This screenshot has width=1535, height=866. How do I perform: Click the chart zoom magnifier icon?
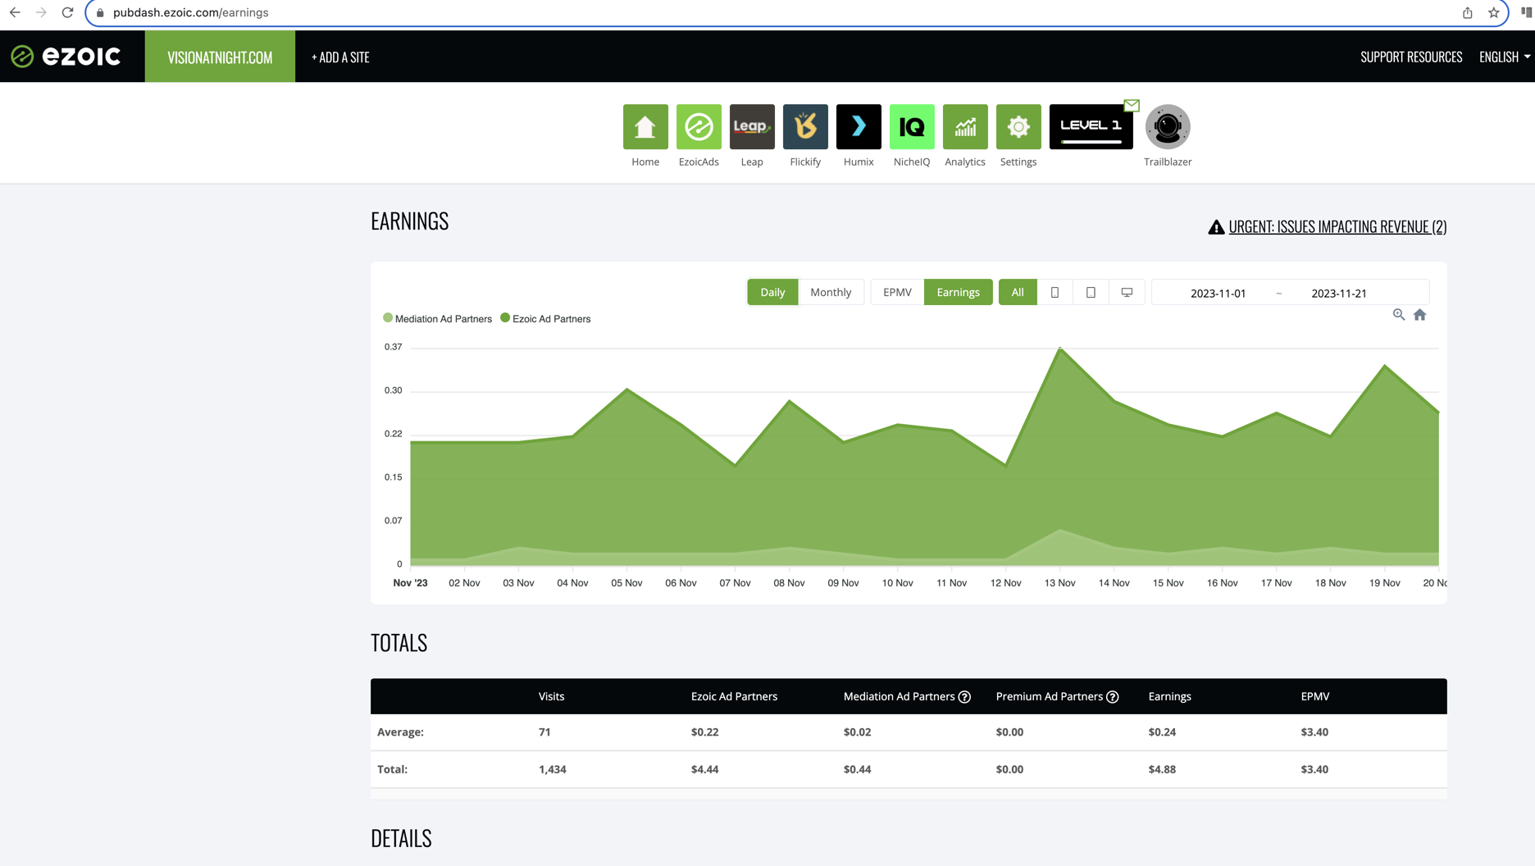pyautogui.click(x=1399, y=315)
